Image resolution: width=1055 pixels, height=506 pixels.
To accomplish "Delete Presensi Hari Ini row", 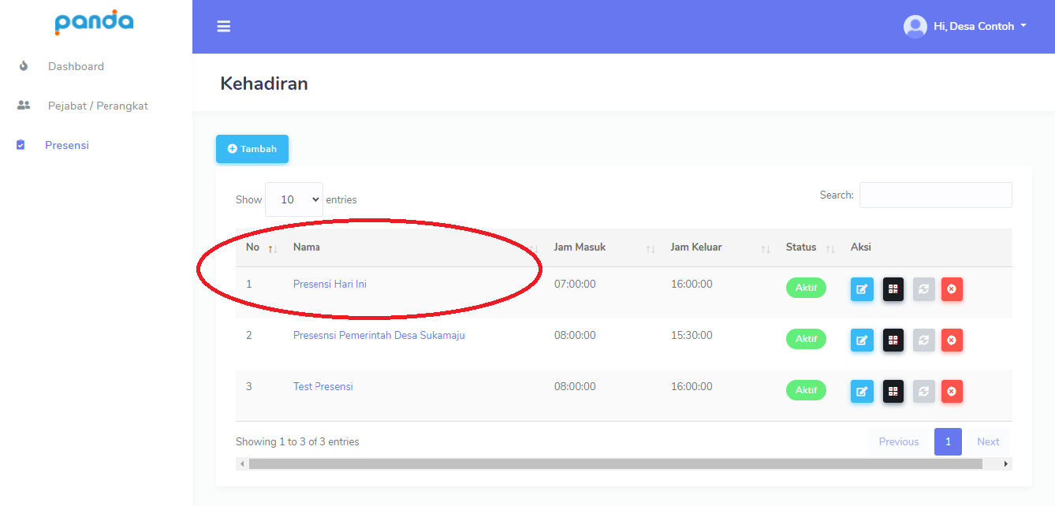I will (952, 289).
